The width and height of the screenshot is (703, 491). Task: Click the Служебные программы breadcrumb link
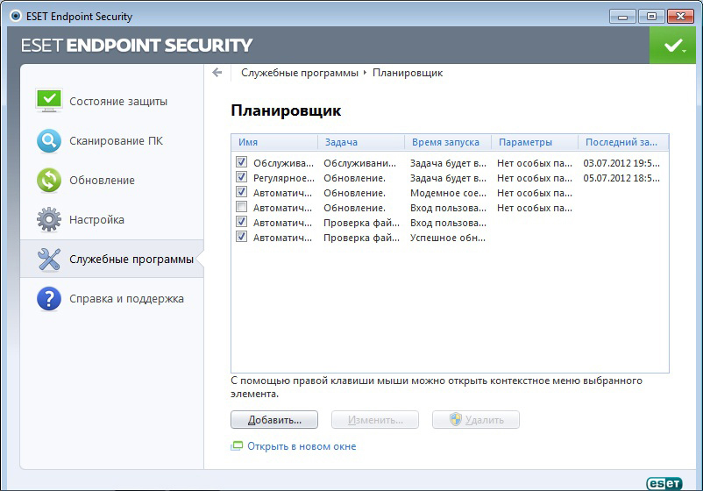tap(299, 73)
